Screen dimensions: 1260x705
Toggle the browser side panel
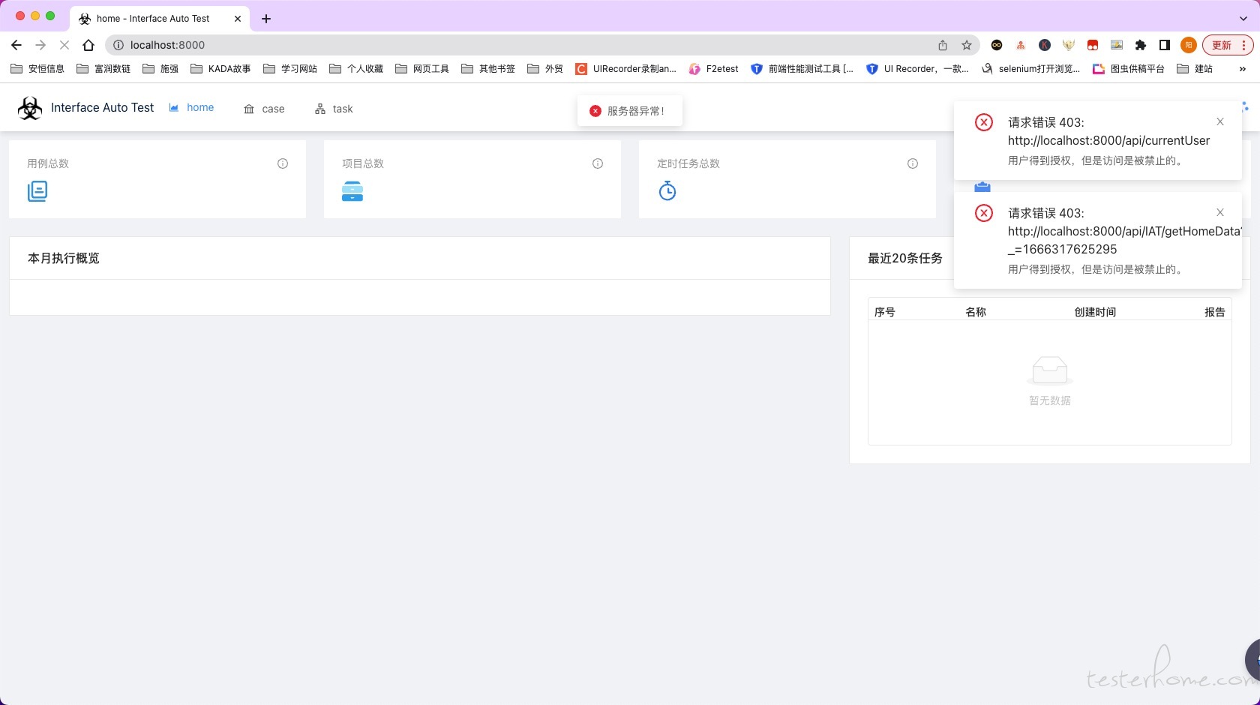[1165, 45]
